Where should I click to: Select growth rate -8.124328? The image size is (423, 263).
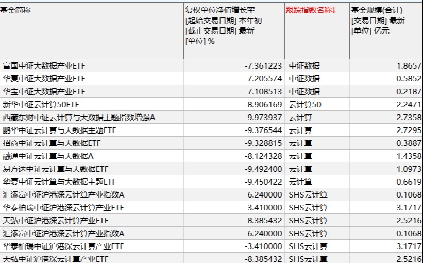pos(263,156)
